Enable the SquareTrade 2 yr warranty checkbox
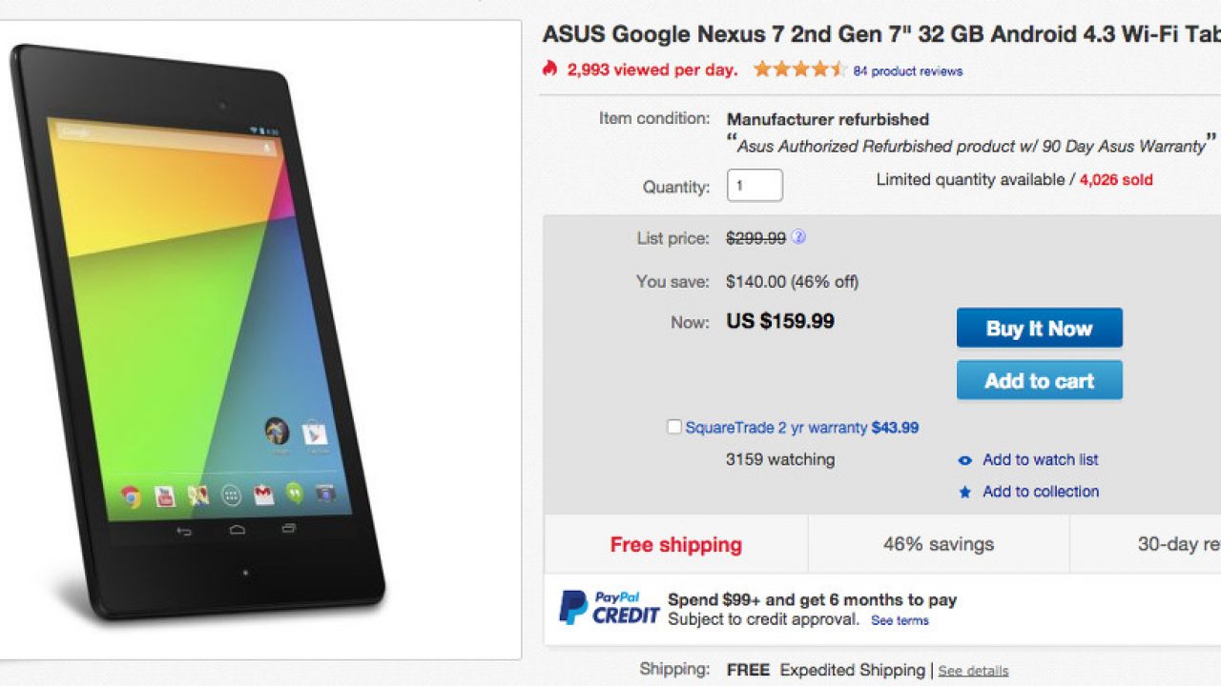1221x686 pixels. (x=674, y=428)
